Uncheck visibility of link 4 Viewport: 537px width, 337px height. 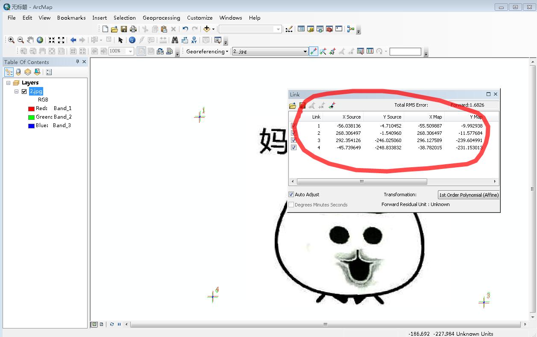pos(293,147)
